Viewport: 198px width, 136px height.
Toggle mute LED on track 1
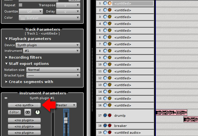pos(105,3)
